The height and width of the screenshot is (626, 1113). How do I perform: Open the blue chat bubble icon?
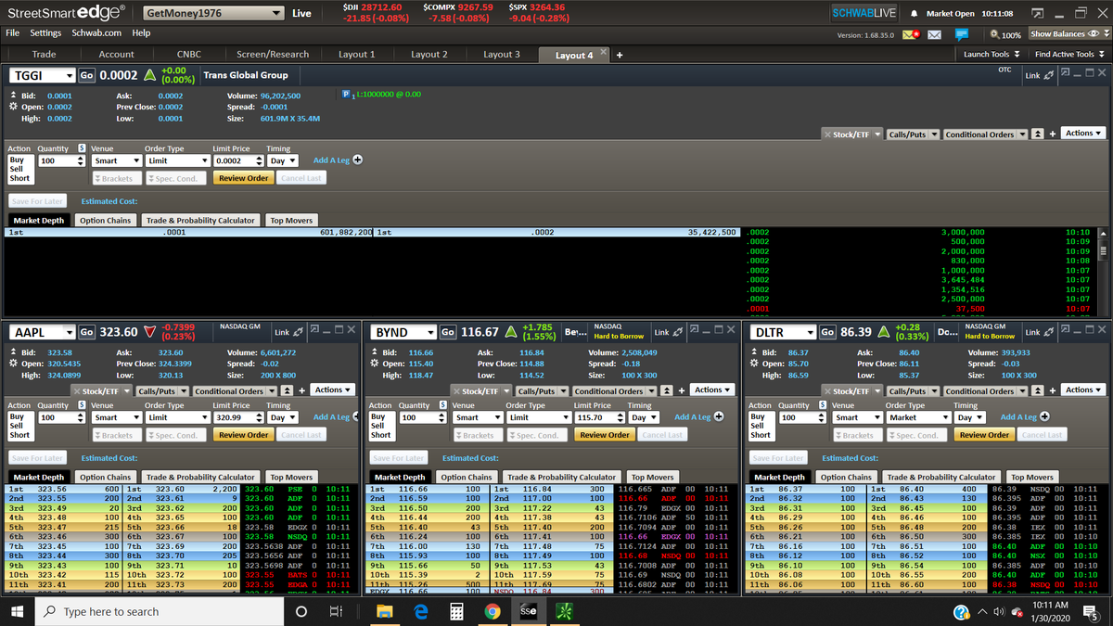(x=962, y=34)
